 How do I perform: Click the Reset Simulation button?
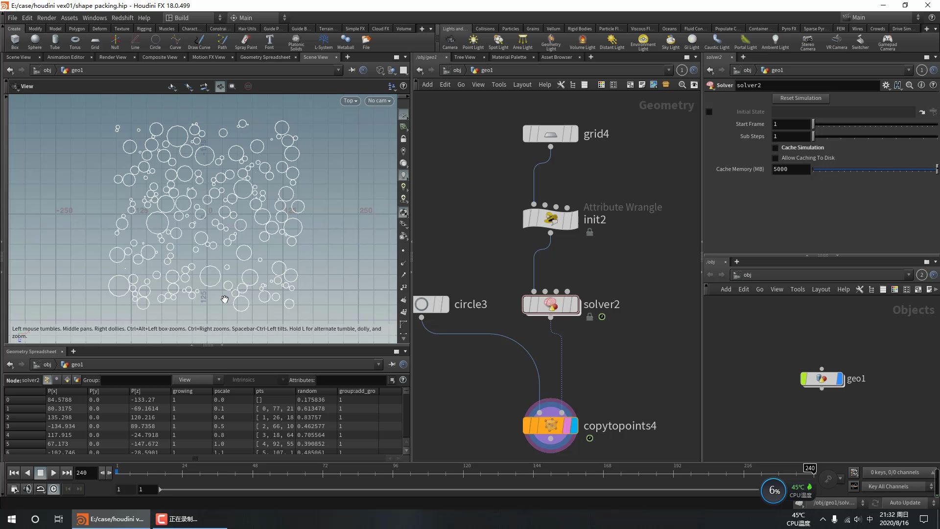(x=800, y=98)
